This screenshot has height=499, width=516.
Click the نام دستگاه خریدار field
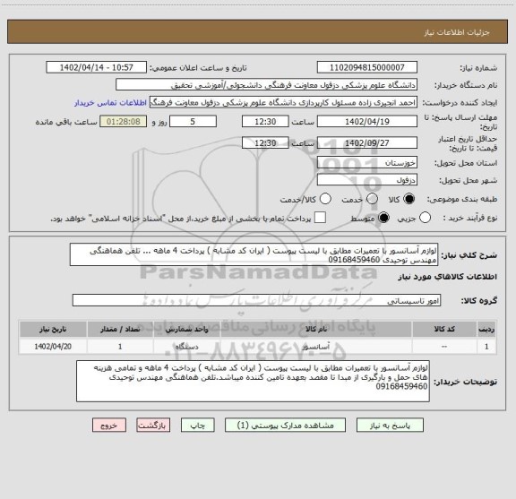[x=267, y=85]
